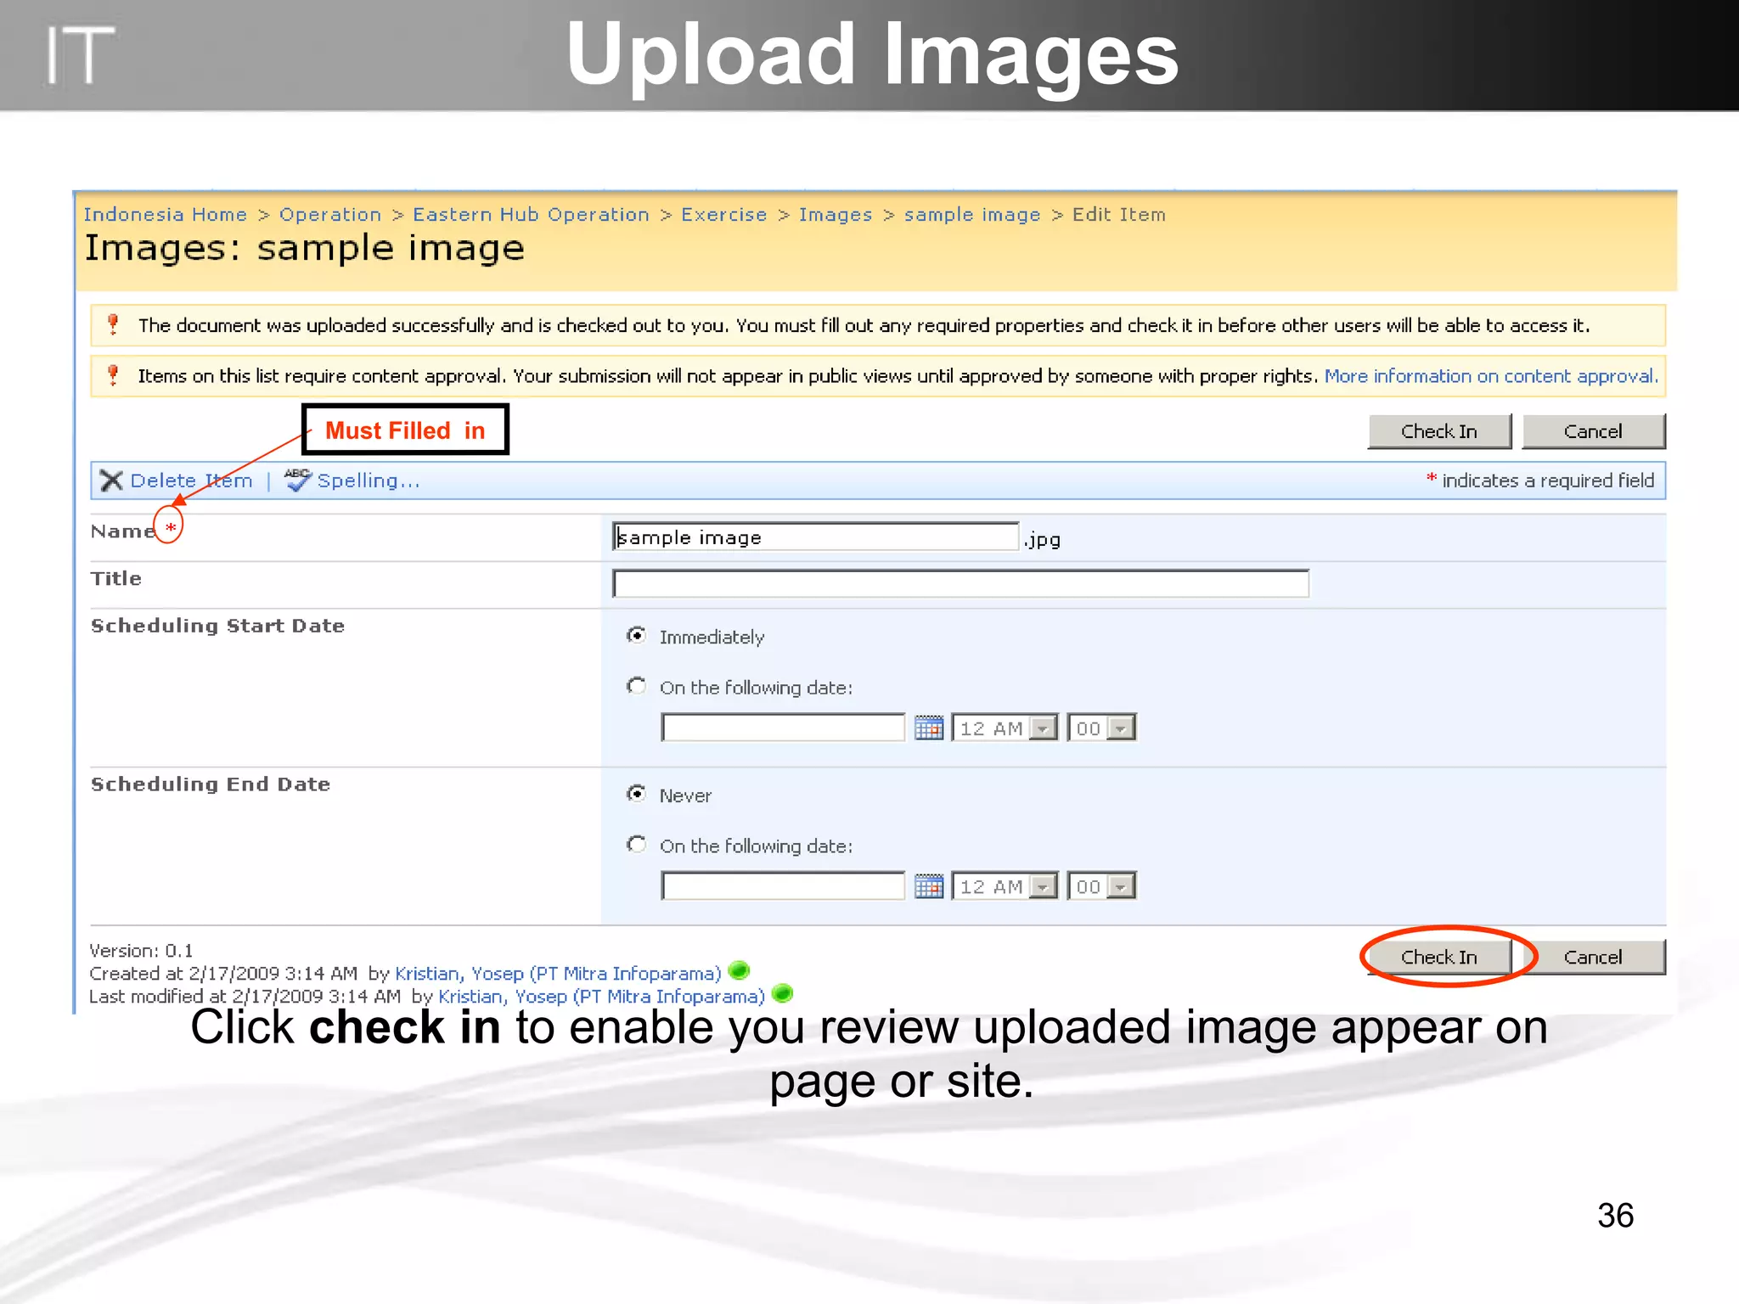Open the Operation breadcrumb link
Viewport: 1739px width, 1304px height.
pyautogui.click(x=330, y=215)
